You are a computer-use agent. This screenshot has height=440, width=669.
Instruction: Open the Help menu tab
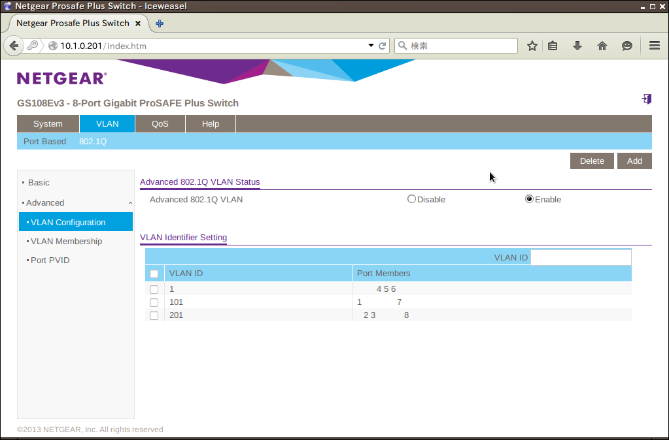(x=211, y=124)
